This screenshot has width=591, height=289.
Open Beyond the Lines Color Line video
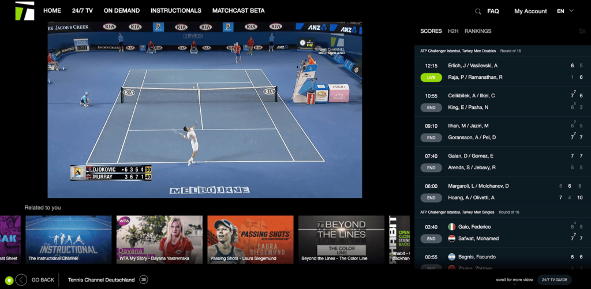pyautogui.click(x=341, y=239)
